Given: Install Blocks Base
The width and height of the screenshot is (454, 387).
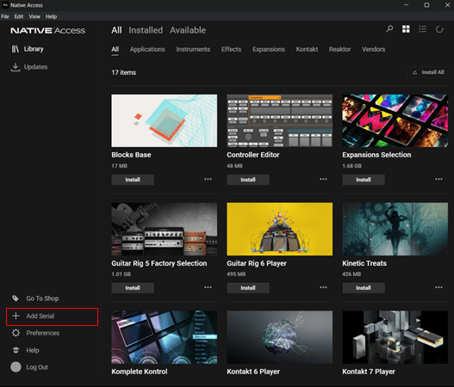Looking at the screenshot, I should click(x=133, y=180).
